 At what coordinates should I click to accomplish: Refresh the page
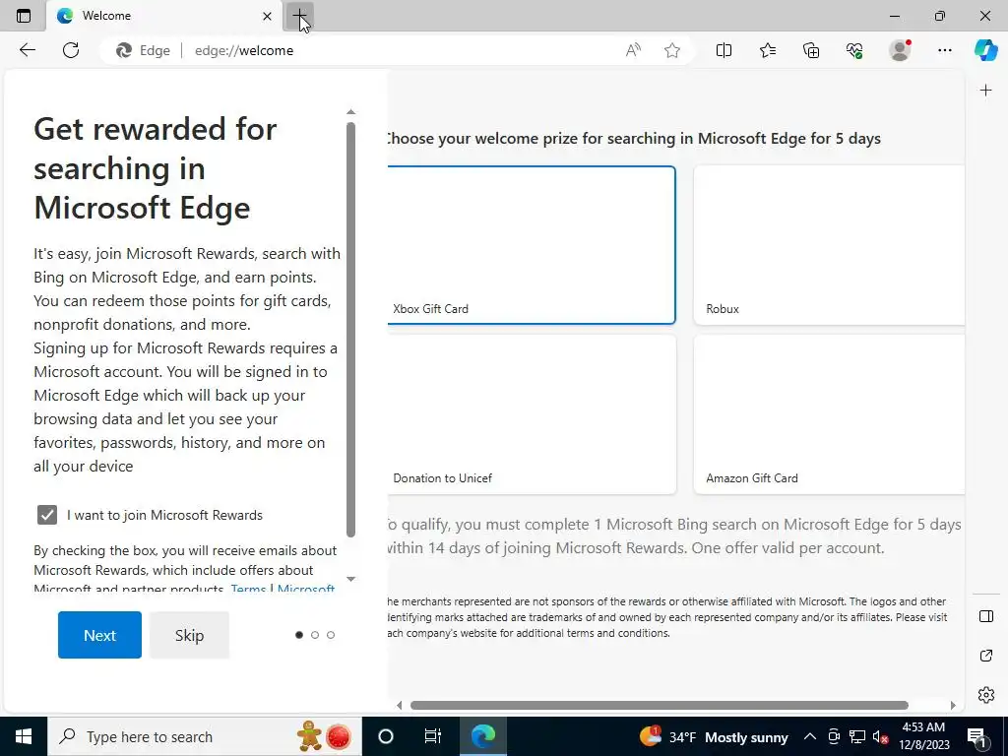point(71,50)
